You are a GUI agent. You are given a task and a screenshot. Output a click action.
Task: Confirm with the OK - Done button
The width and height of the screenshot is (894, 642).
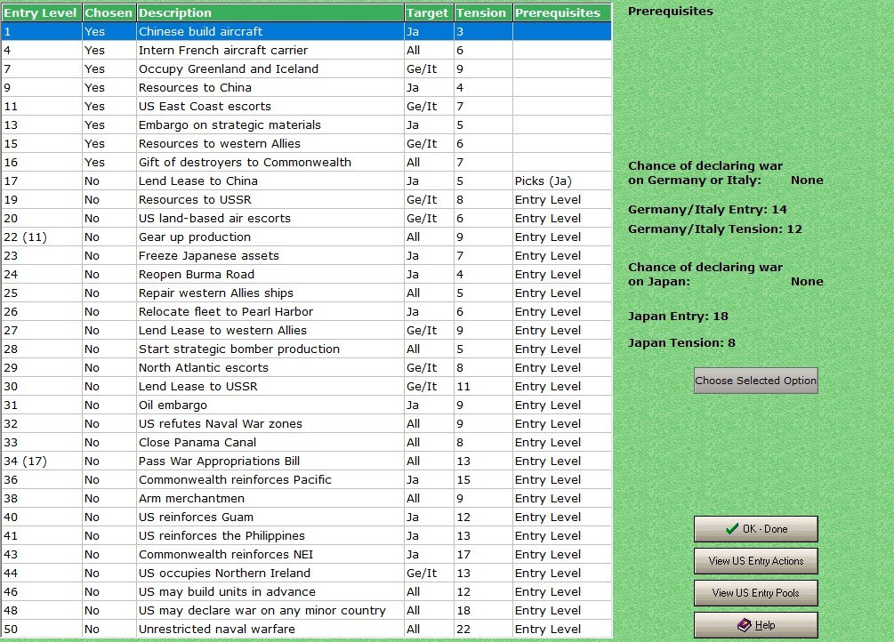[x=755, y=529]
